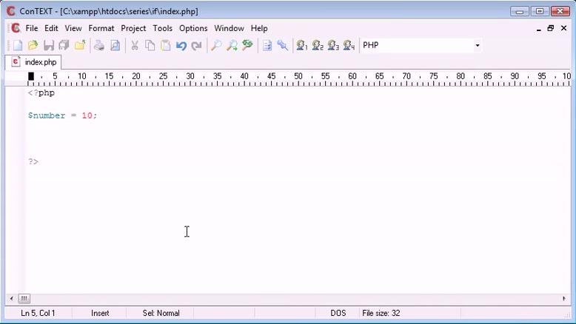Image resolution: width=576 pixels, height=324 pixels.
Task: Click the Sel: Normal status entry
Action: (x=161, y=313)
